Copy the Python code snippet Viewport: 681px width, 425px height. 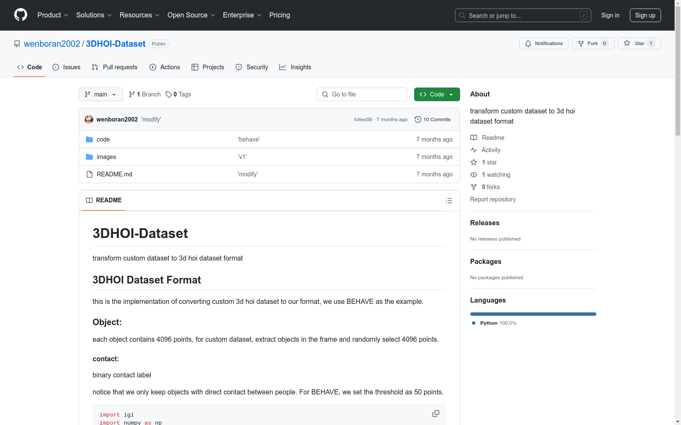click(x=436, y=414)
